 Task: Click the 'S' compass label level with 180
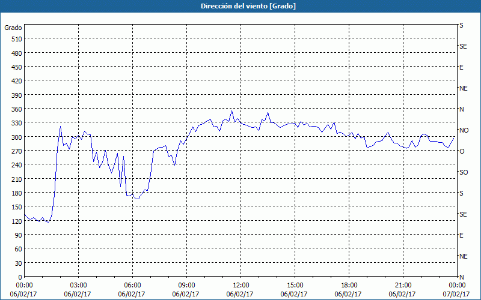point(461,193)
